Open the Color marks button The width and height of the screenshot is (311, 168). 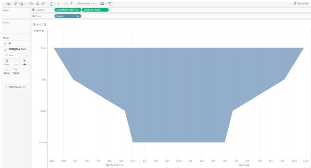tap(7, 62)
